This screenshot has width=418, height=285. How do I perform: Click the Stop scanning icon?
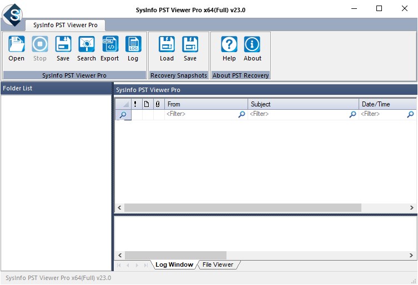click(x=40, y=49)
